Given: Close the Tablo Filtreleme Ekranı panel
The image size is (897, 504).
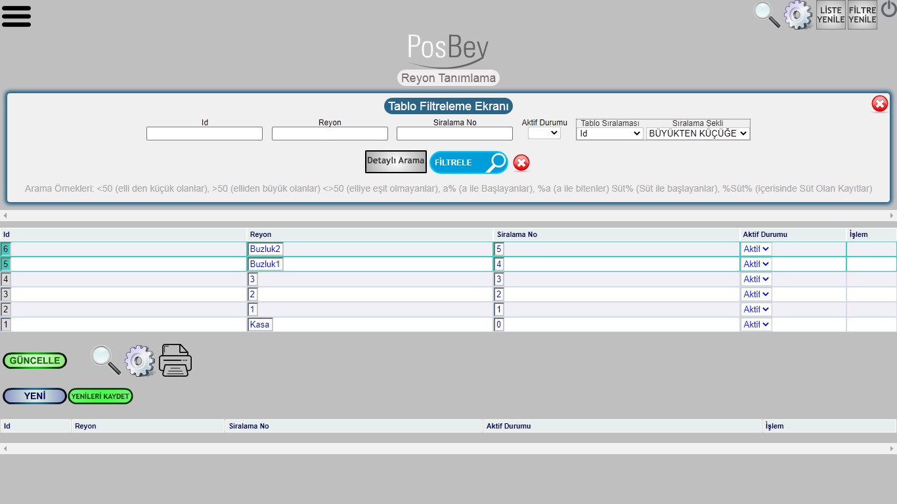Looking at the screenshot, I should [x=880, y=104].
